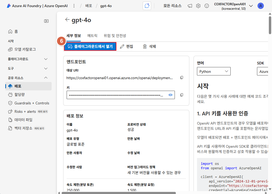Click 플레이그라운드에서 열기 button
This screenshot has height=194, width=272.
(x=90, y=47)
